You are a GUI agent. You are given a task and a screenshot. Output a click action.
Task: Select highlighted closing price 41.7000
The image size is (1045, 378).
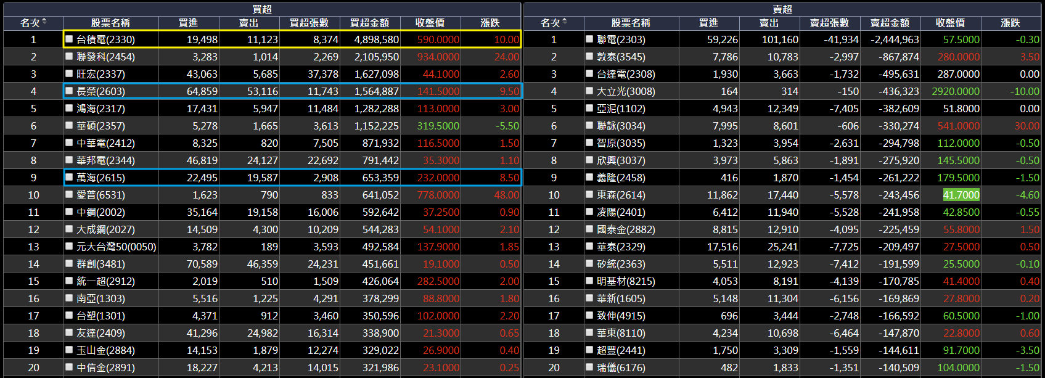click(x=961, y=195)
